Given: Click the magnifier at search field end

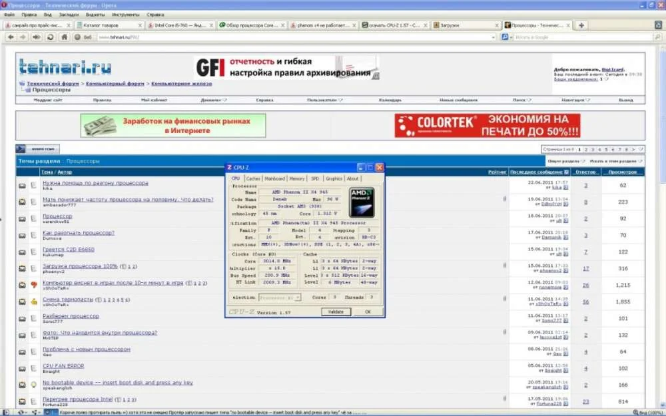Looking at the screenshot, I should 657,37.
